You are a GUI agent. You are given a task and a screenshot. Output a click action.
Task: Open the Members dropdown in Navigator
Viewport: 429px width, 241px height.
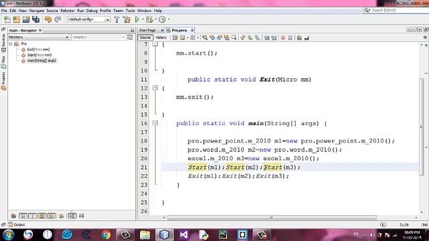[x=39, y=37]
